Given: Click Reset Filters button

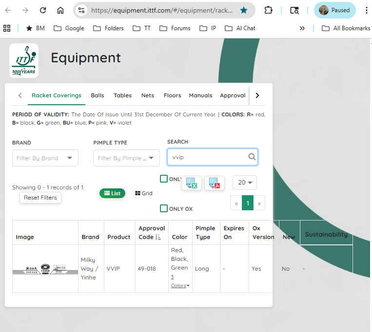Looking at the screenshot, I should [40, 198].
